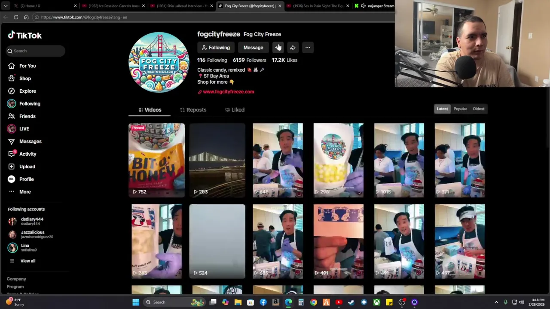
Task: Open Microsoft Edge from taskbar
Action: [288, 302]
